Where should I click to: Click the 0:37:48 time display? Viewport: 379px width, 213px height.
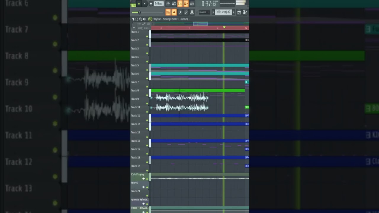coord(209,4)
